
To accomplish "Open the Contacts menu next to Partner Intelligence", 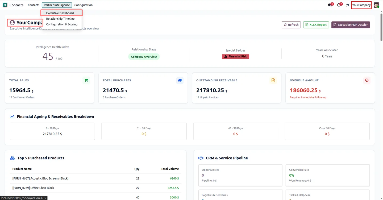I will [x=34, y=5].
